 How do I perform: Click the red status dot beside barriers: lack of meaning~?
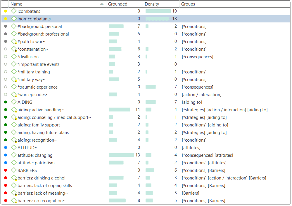tap(5, 193)
